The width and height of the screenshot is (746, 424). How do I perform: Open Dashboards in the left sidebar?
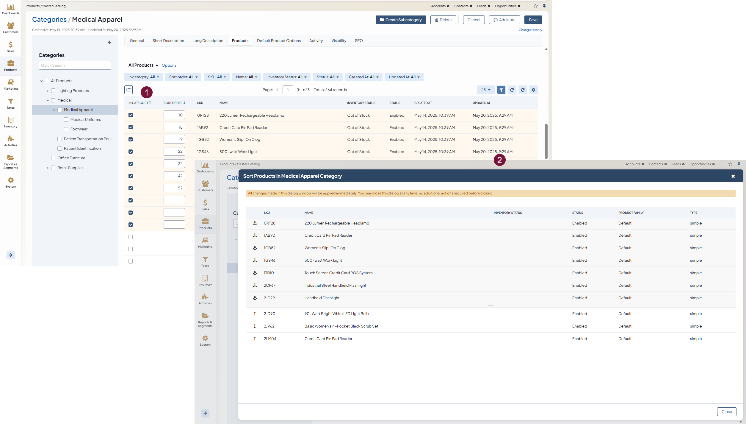pos(10,9)
